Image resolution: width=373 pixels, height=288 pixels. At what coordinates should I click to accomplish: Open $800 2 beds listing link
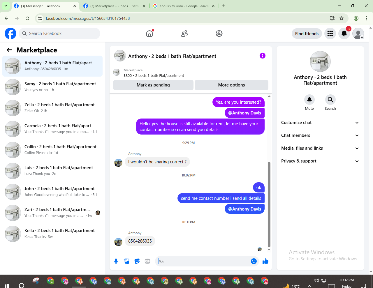(154, 75)
